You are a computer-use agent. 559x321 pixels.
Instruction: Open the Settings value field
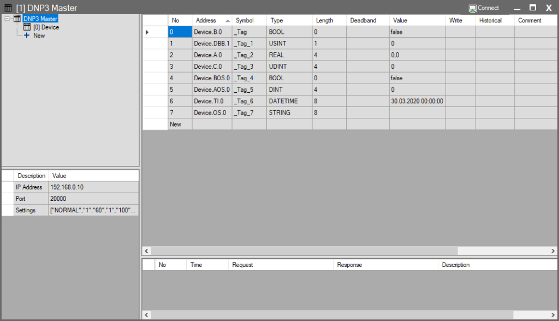93,210
